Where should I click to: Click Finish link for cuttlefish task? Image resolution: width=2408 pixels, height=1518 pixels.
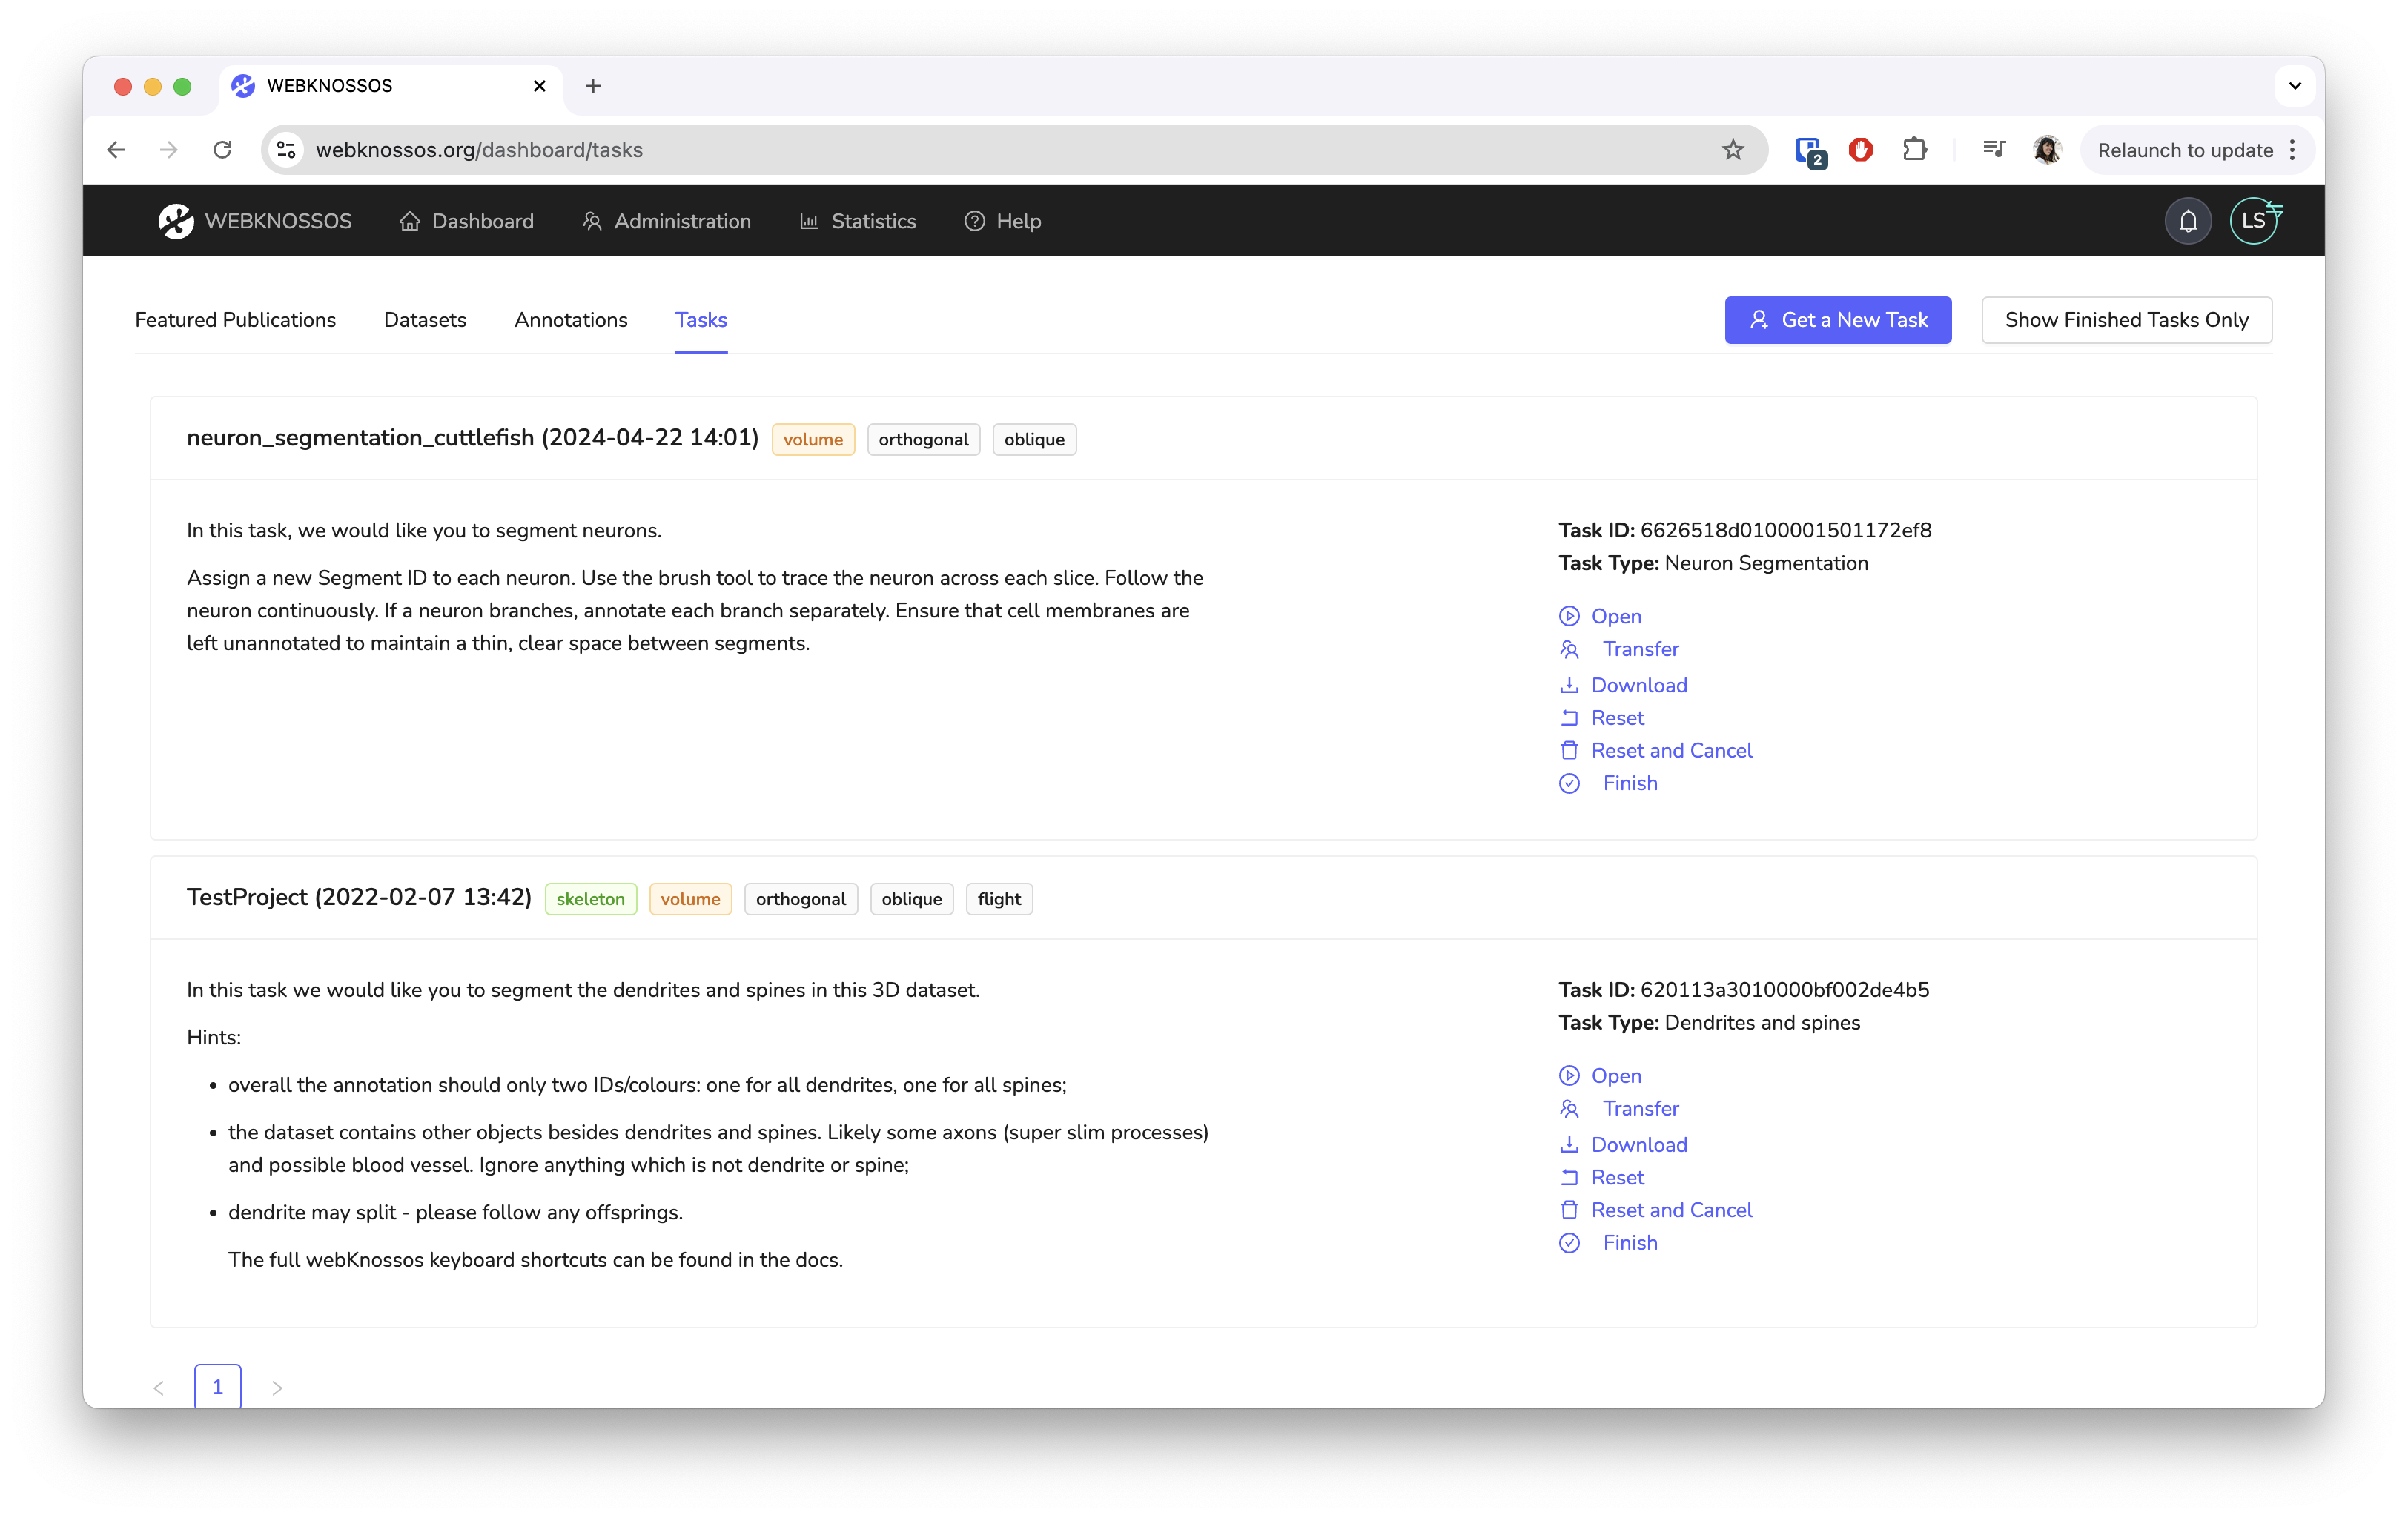click(1630, 784)
